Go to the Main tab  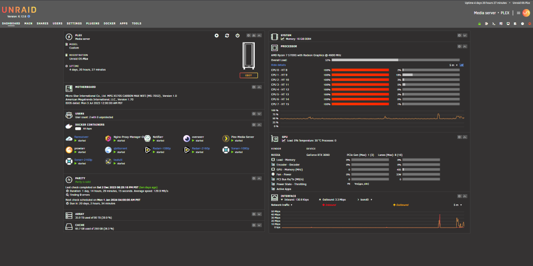tap(28, 23)
